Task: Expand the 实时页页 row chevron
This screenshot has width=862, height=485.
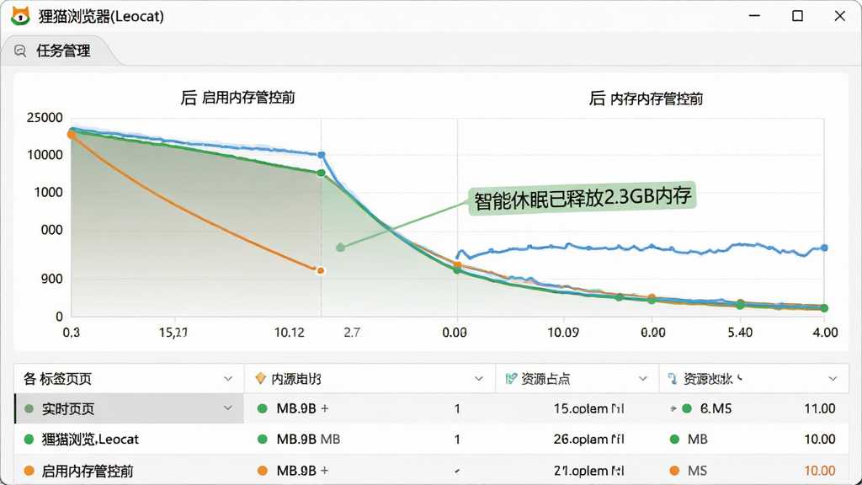Action: tap(227, 408)
